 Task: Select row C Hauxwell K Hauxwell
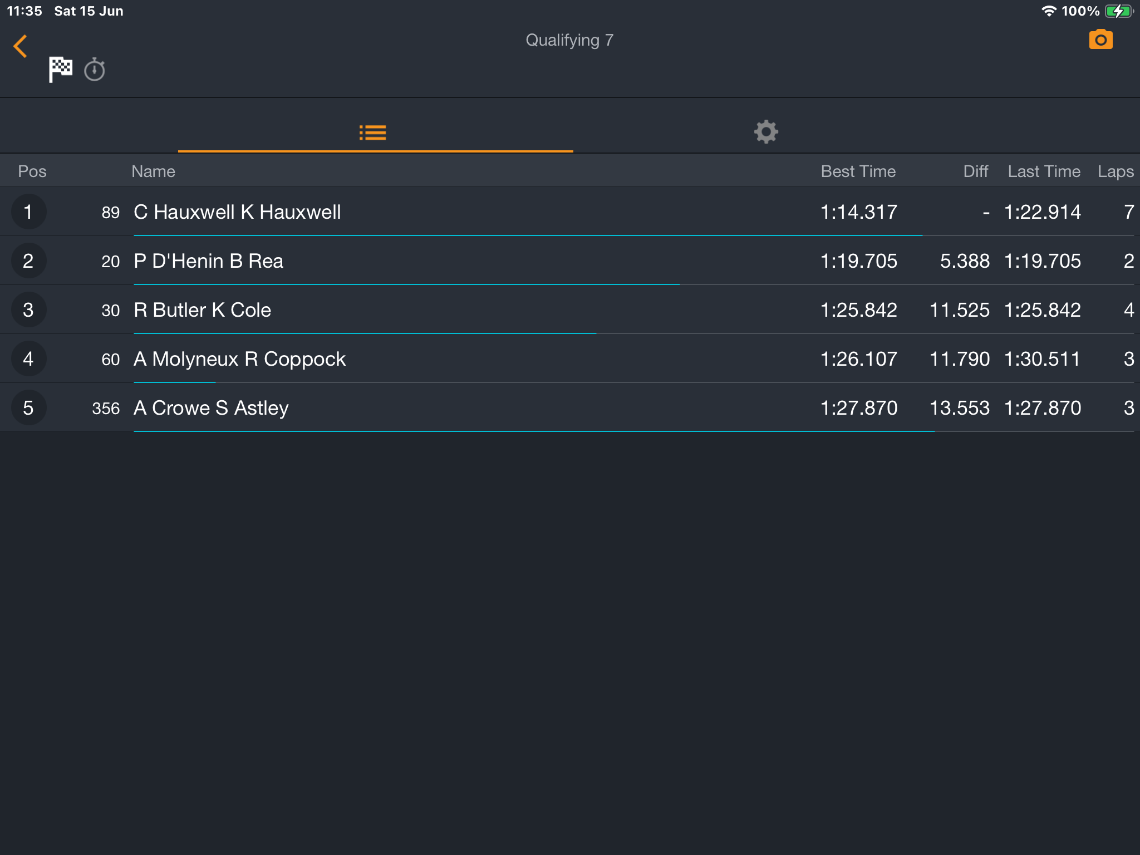(x=570, y=212)
